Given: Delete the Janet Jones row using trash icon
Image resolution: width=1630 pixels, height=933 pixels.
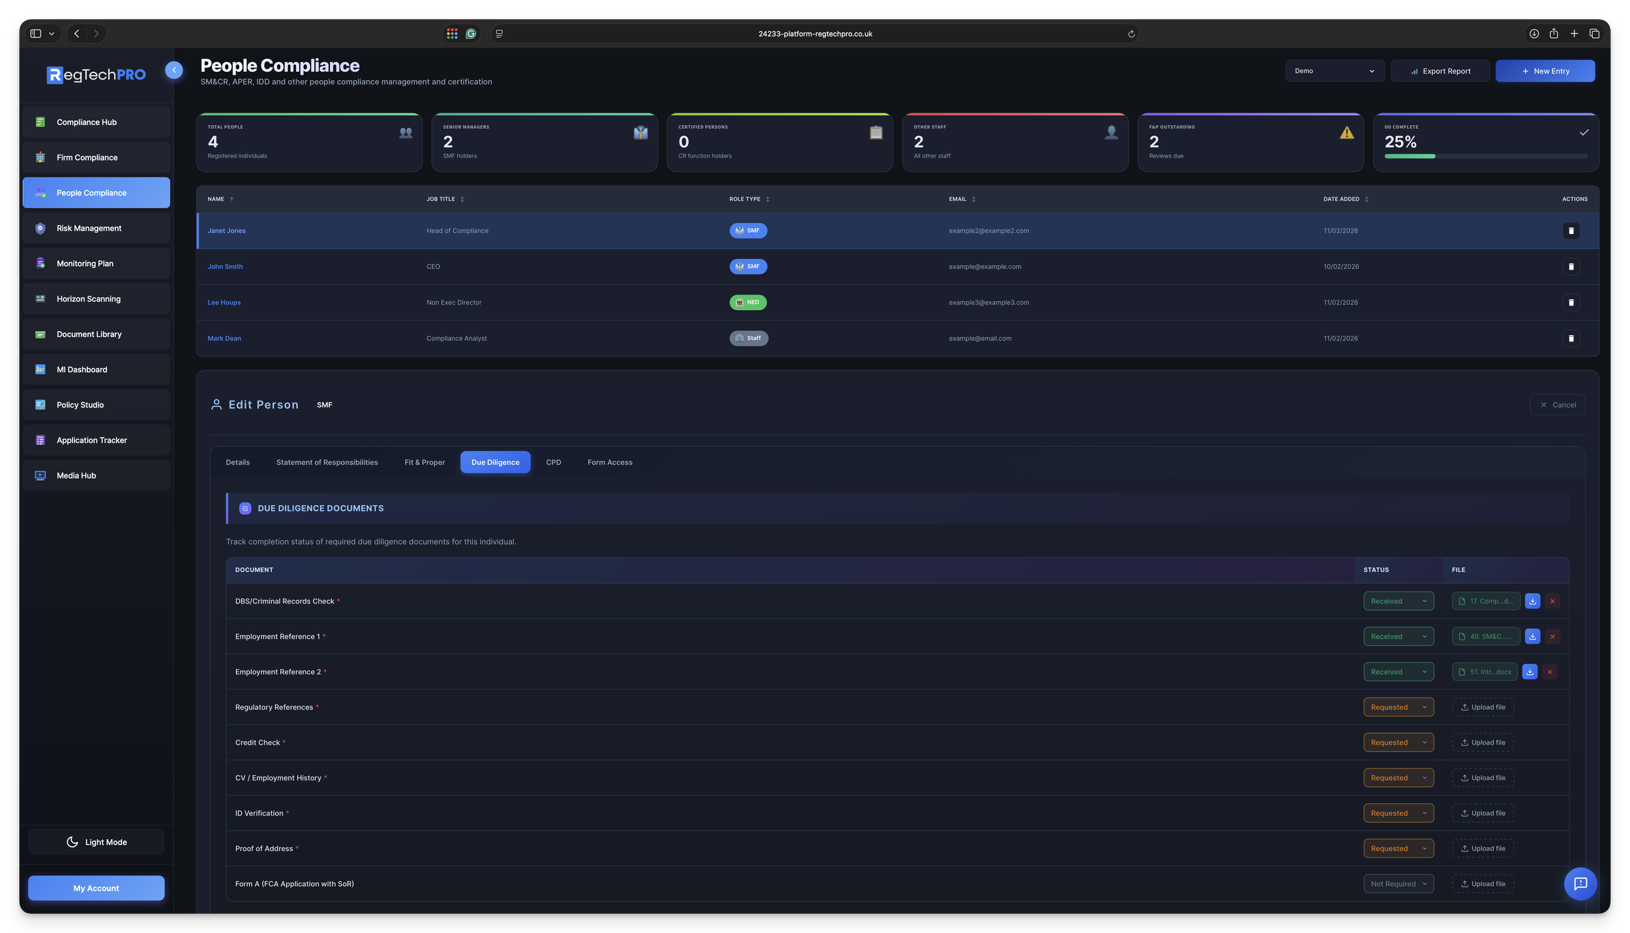Looking at the screenshot, I should point(1571,231).
